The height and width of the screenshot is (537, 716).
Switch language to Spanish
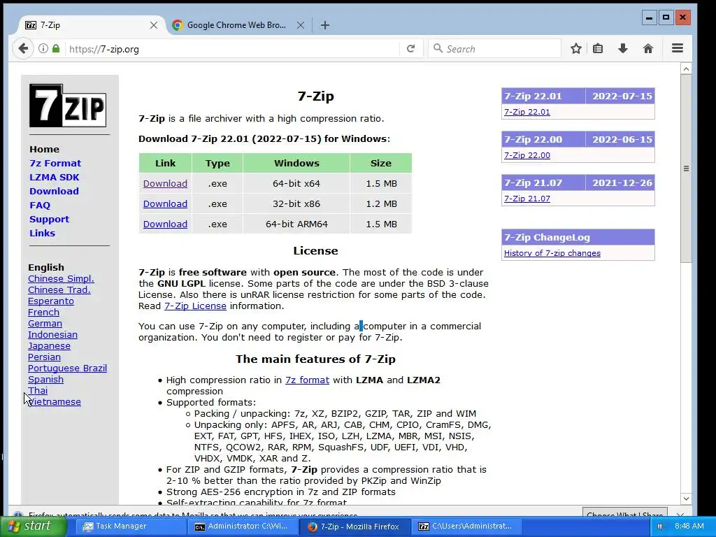coord(45,380)
